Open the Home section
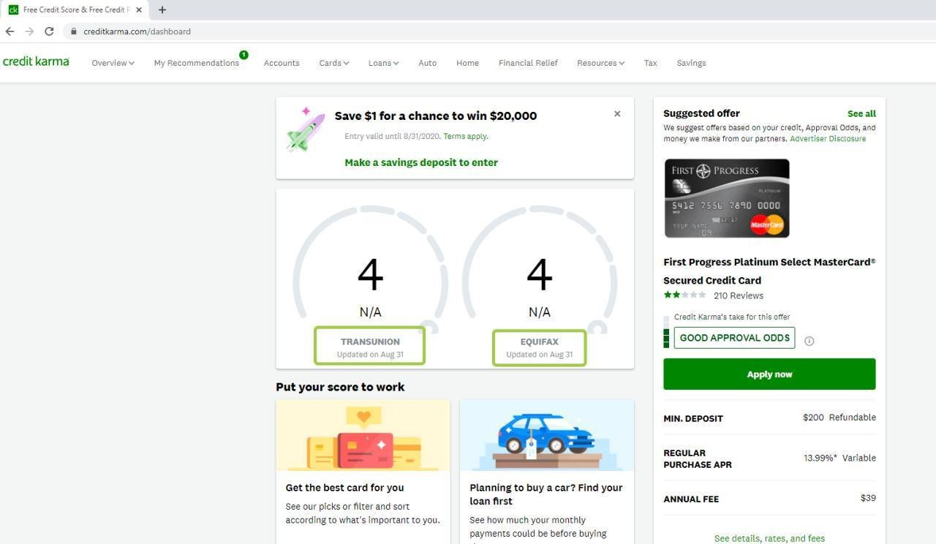Viewport: 936px width, 544px height. tap(467, 63)
